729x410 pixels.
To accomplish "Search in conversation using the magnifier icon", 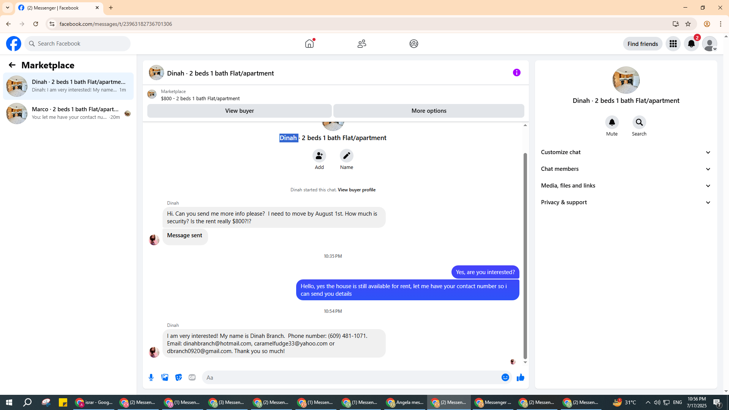I will tap(639, 122).
